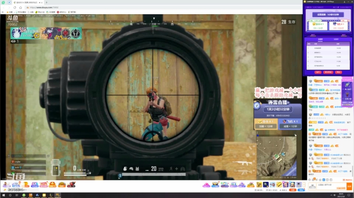Click the last red button under ranking list
The height and width of the screenshot is (198, 354).
tap(338, 72)
